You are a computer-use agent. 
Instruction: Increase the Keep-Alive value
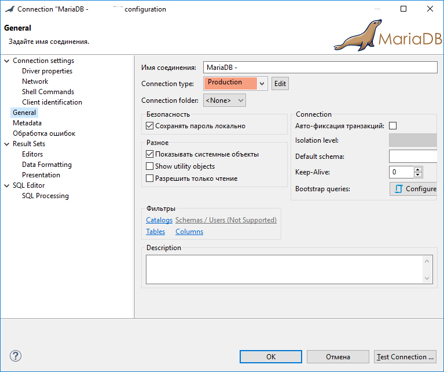418,169
